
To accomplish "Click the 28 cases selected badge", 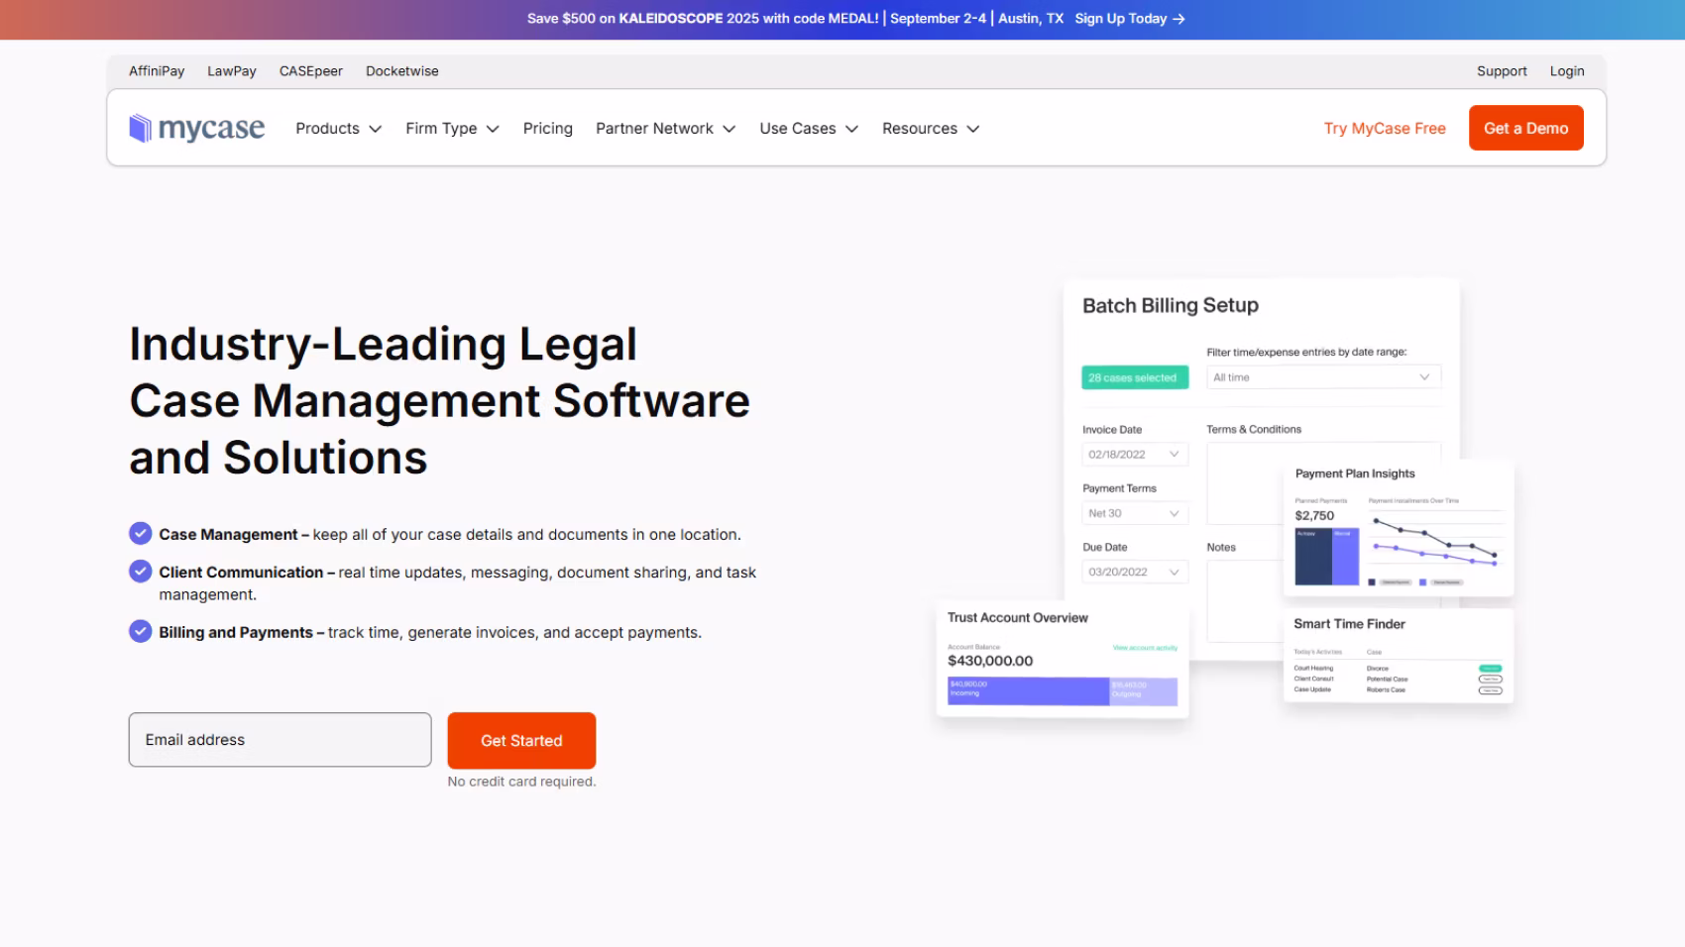I will point(1135,377).
